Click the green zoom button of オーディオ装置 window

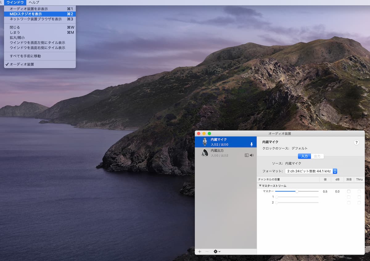click(x=209, y=133)
